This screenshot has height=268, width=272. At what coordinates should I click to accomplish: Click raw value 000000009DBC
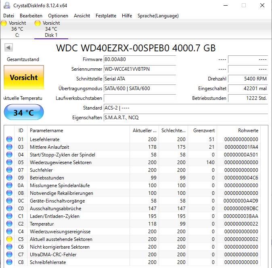pos(241,209)
